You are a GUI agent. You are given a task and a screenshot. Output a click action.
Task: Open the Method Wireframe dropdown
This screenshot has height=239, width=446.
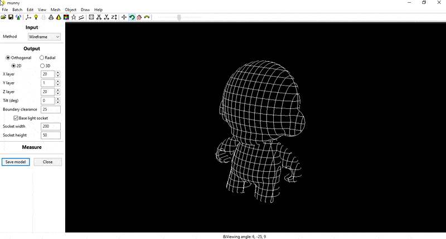[x=44, y=37]
